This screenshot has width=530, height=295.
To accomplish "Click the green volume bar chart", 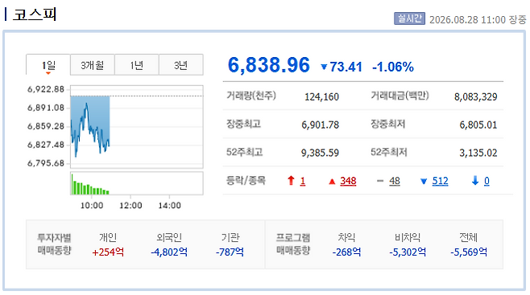I will click(137, 183).
